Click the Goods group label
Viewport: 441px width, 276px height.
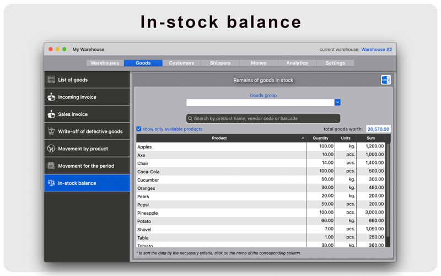pyautogui.click(x=263, y=95)
